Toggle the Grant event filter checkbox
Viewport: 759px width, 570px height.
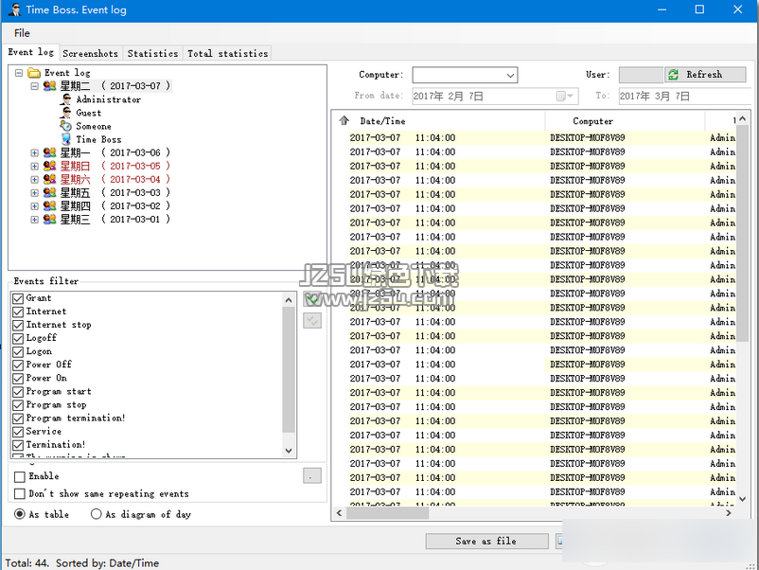click(x=18, y=298)
